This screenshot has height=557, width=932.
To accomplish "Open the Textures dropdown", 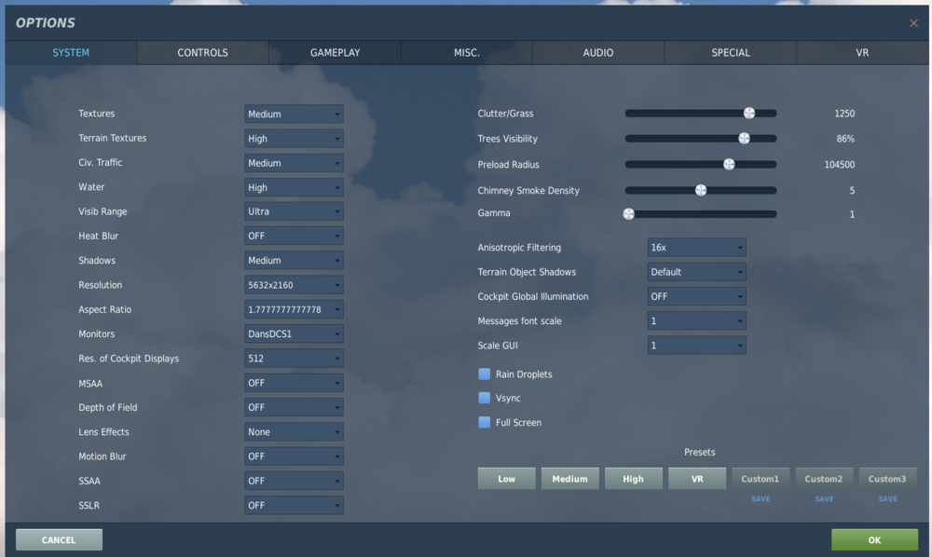I will pyautogui.click(x=294, y=114).
